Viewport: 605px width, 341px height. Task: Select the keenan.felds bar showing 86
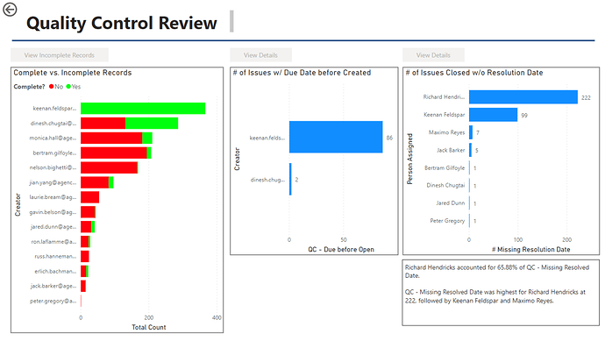(x=336, y=137)
